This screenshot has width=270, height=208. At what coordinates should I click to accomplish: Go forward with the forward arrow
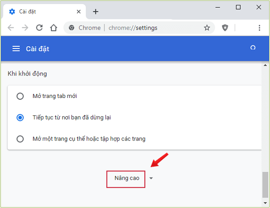click(25, 28)
